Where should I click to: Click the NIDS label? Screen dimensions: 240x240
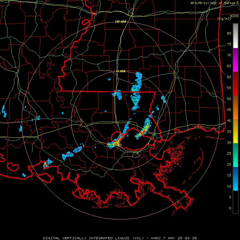(x=234, y=16)
